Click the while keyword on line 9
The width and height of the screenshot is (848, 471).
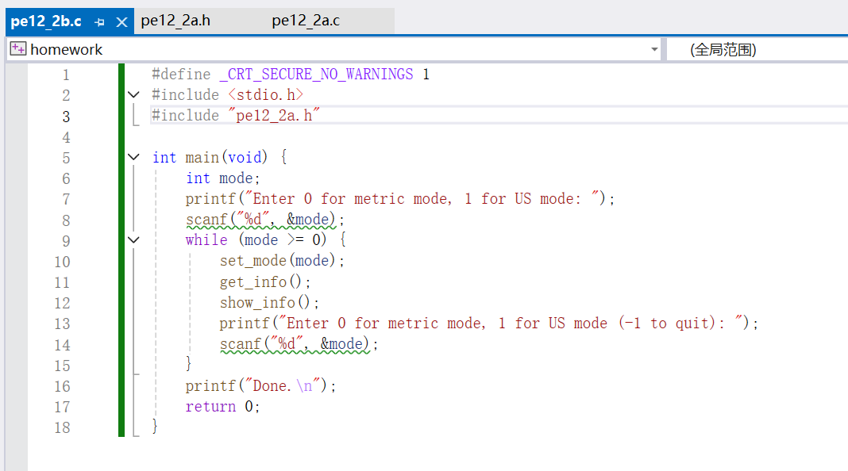click(206, 239)
